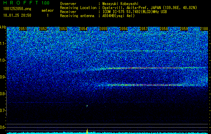Screen dimensions: 211x134
Task: Click the 2051 time marker
Action: click(23, 29)
